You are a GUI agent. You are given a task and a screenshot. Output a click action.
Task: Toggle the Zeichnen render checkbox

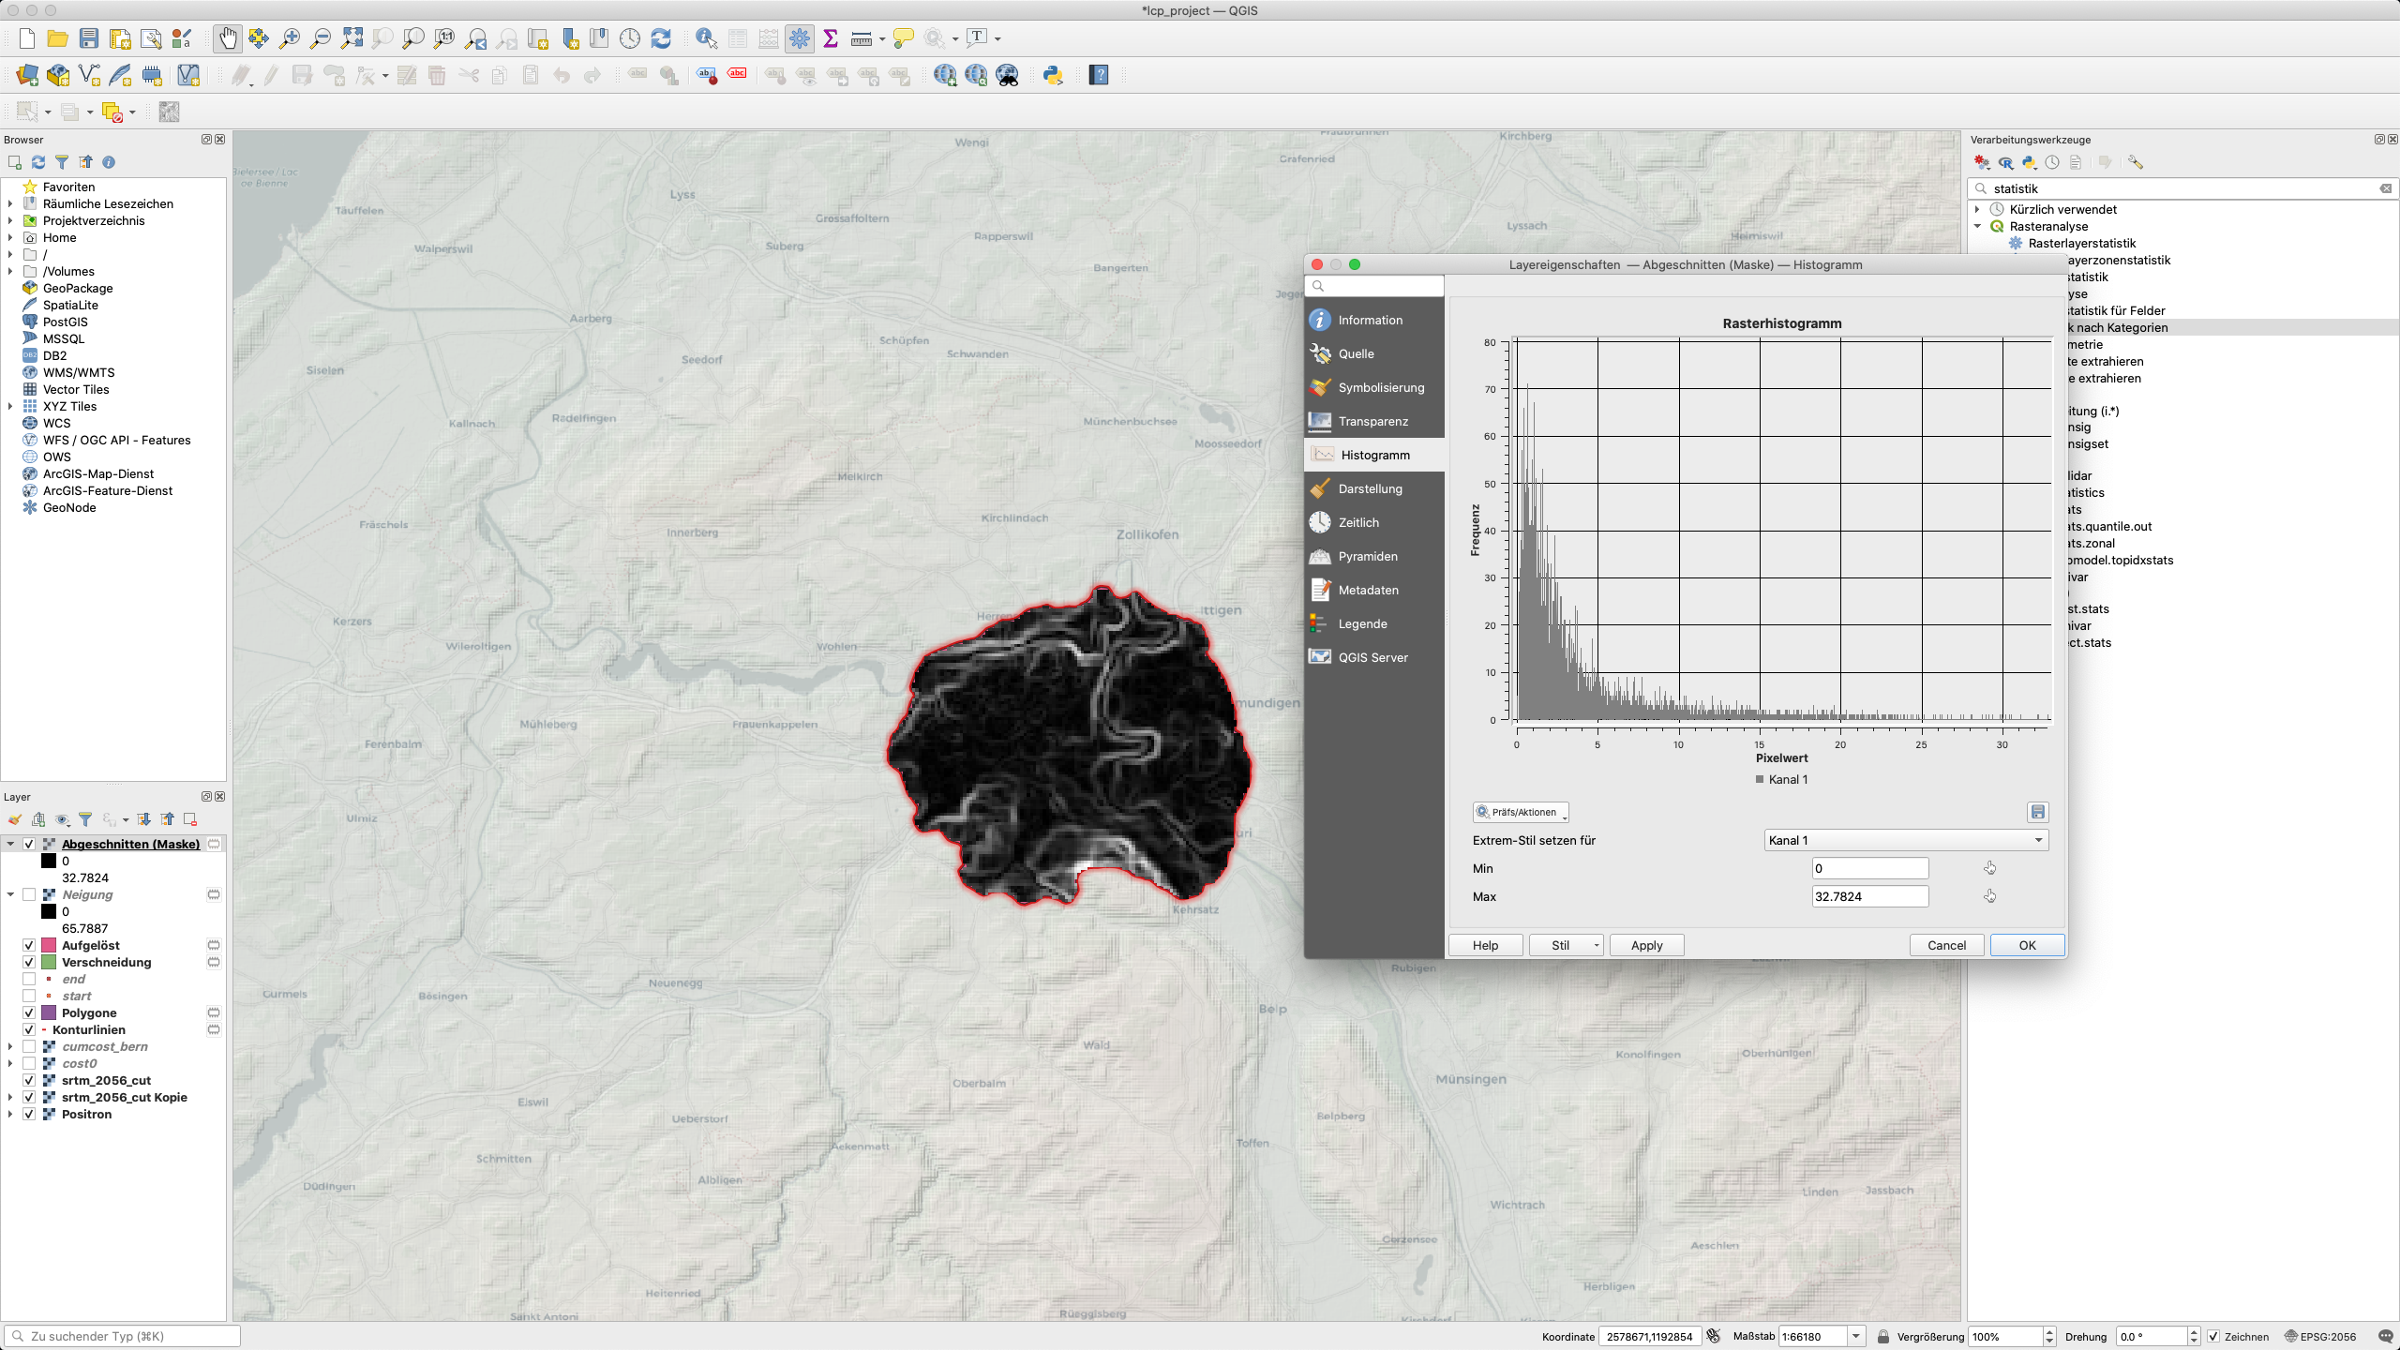(2213, 1336)
